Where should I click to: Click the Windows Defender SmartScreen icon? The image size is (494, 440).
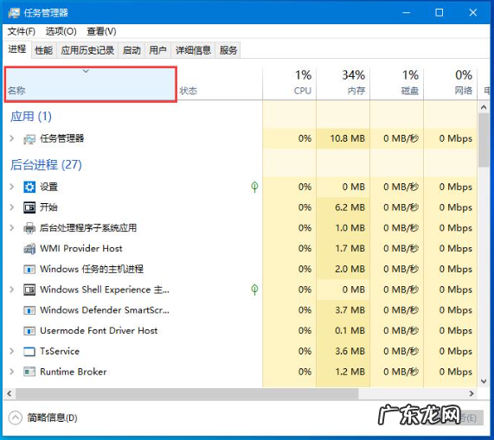pyautogui.click(x=29, y=310)
